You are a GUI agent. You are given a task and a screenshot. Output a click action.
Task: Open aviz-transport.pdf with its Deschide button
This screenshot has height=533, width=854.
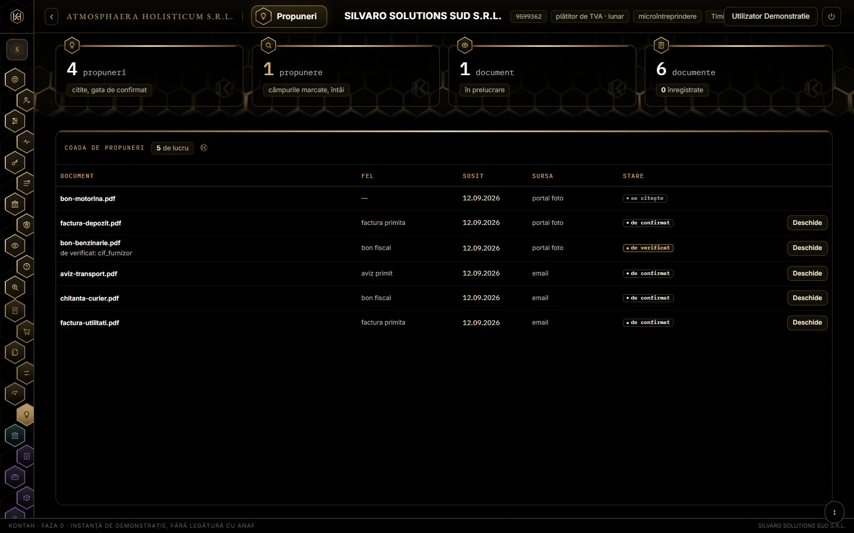tap(807, 273)
